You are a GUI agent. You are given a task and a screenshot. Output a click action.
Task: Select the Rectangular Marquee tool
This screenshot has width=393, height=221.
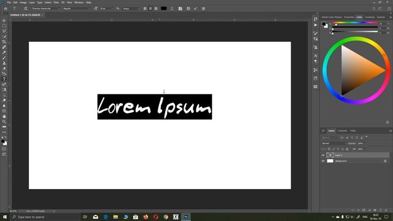point(4,26)
